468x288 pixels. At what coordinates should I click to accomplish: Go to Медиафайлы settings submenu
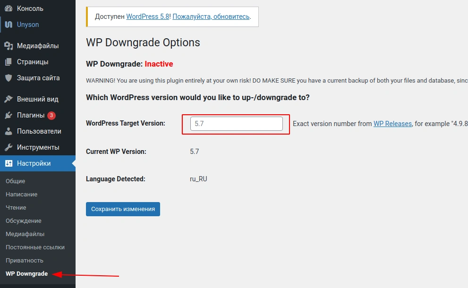pos(25,234)
